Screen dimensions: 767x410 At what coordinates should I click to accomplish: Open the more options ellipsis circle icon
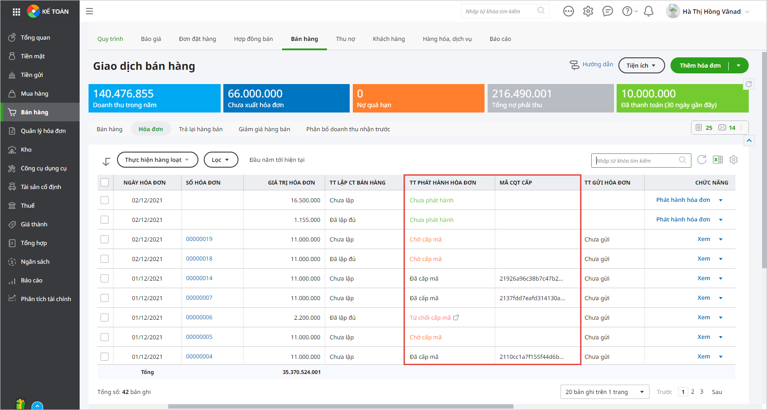click(x=569, y=11)
